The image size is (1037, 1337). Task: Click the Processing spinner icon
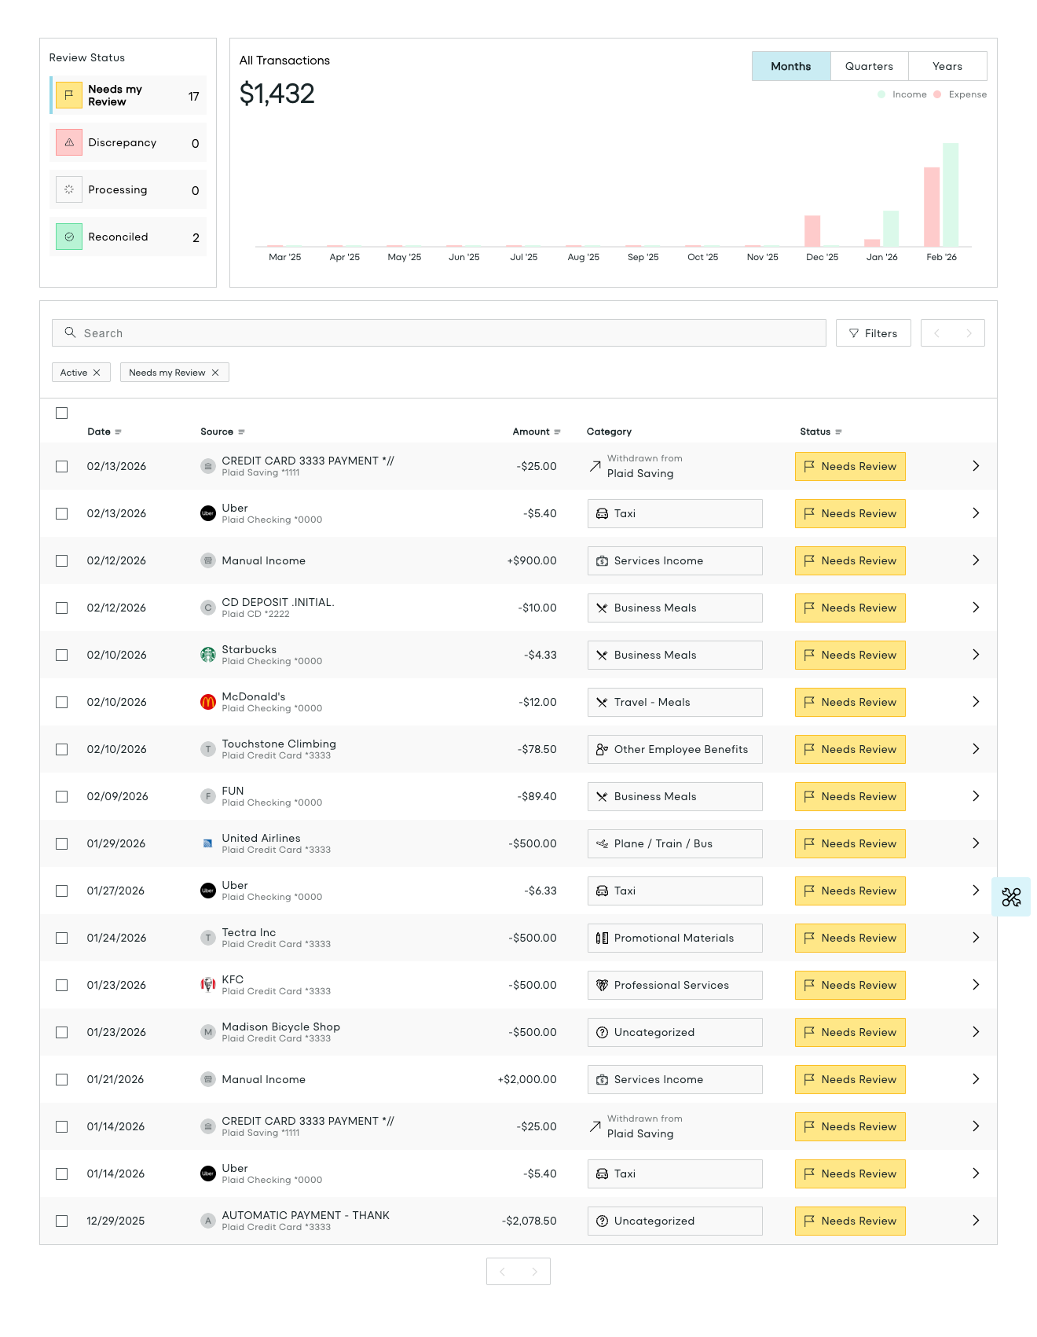coord(69,189)
